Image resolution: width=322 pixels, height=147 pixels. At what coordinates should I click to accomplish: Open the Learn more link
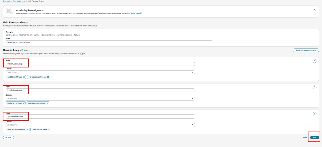click(136, 13)
